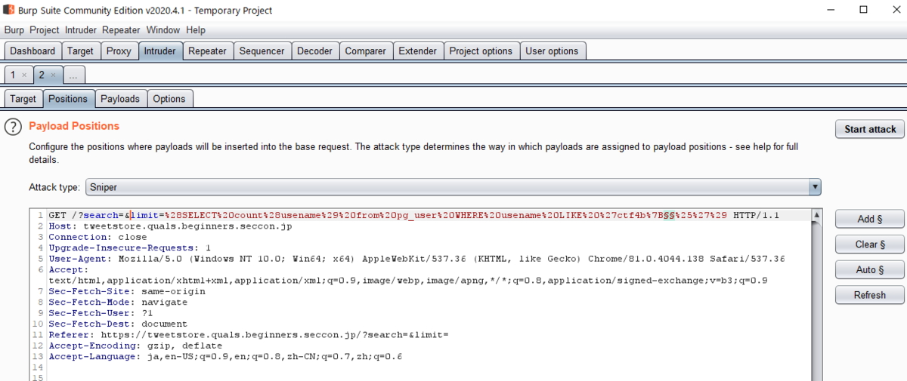Viewport: 907px width, 381px height.
Task: Add new Intruder tab with ... button
Action: [74, 75]
